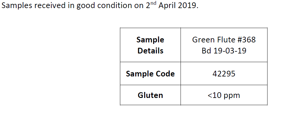Viewport: 290px width, 129px height.
Task: Click the bold "Sample Code" label cell
Action: point(150,74)
